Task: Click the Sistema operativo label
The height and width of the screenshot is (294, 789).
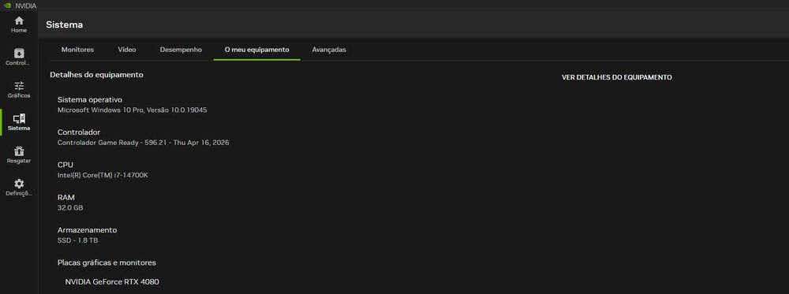Action: point(90,99)
